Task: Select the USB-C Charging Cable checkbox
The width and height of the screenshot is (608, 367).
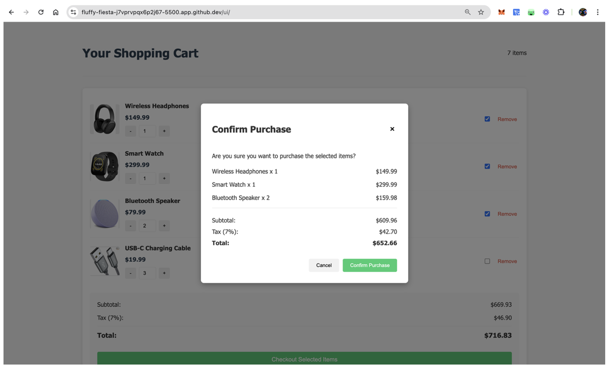Action: click(x=487, y=261)
